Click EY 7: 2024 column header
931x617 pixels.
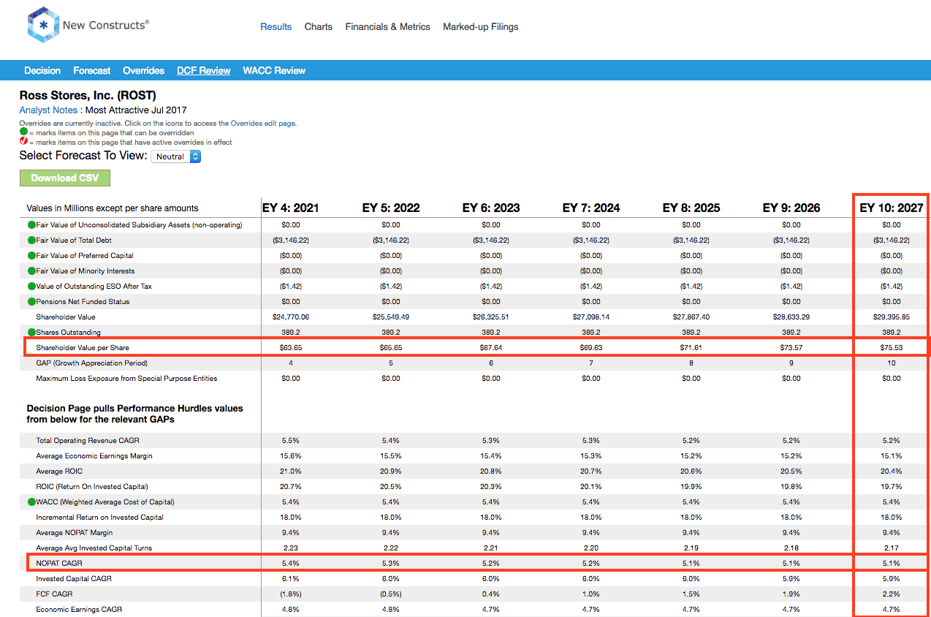pyautogui.click(x=591, y=208)
